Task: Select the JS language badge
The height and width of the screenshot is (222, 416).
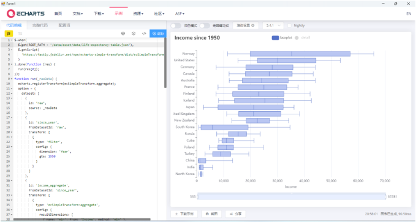Action: click(x=9, y=34)
